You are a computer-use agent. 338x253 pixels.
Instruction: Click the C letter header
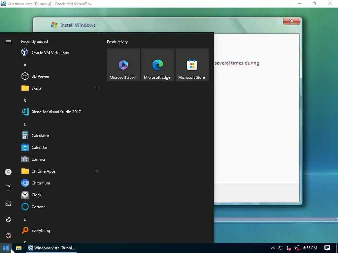click(x=25, y=124)
